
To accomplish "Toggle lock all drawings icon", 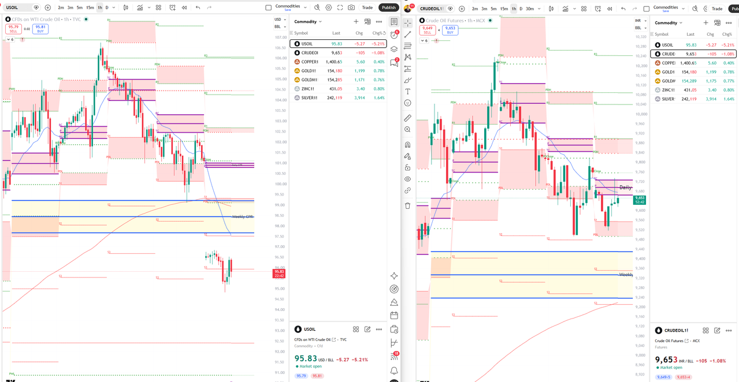I will [x=407, y=167].
